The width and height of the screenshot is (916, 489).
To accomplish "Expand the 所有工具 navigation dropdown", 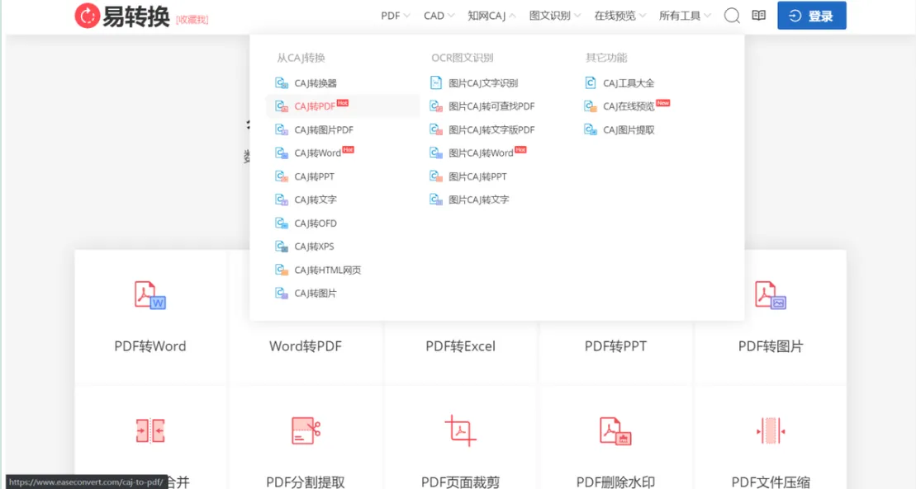I will (685, 16).
